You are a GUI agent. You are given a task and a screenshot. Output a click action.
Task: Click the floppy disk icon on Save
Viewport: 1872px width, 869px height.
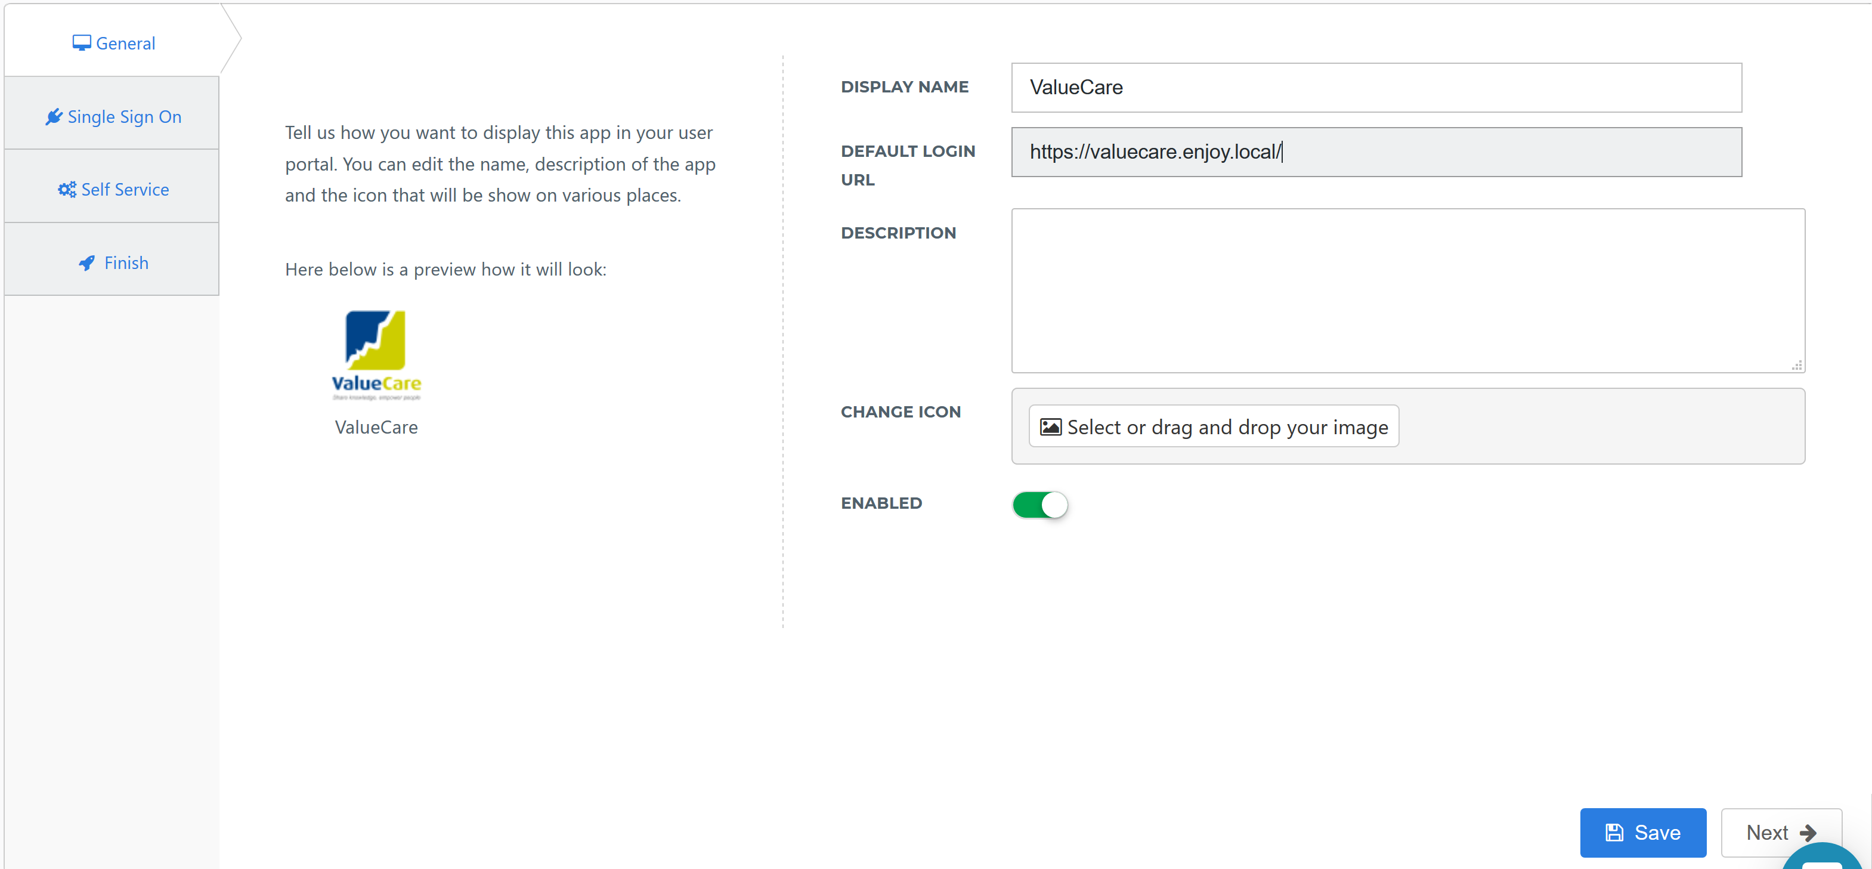pyautogui.click(x=1614, y=833)
